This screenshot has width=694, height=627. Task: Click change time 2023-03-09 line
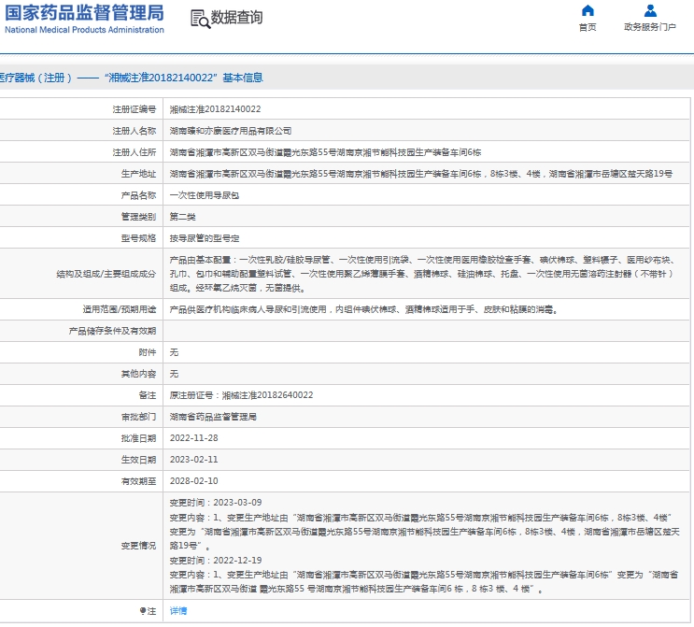tap(216, 503)
